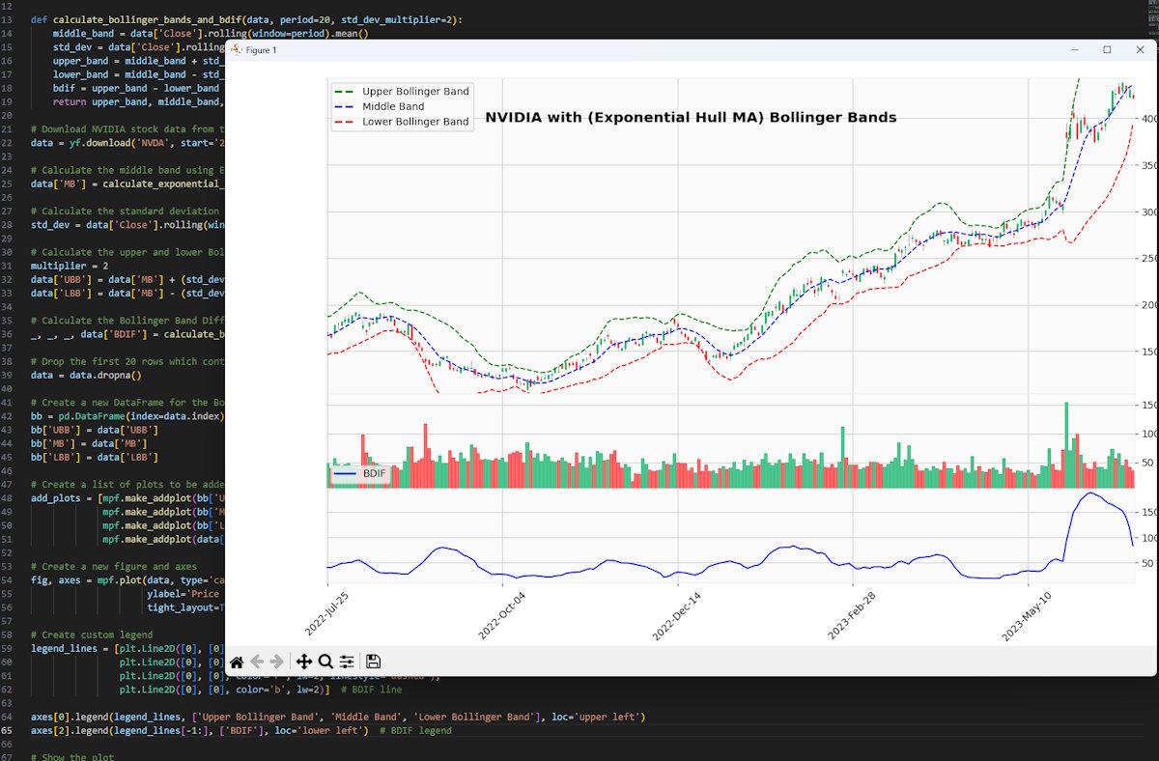1159x761 pixels.
Task: Click the NVIDIA chart title text
Action: coord(693,117)
